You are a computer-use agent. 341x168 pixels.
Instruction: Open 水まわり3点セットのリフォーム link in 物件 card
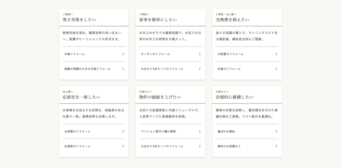162,146
